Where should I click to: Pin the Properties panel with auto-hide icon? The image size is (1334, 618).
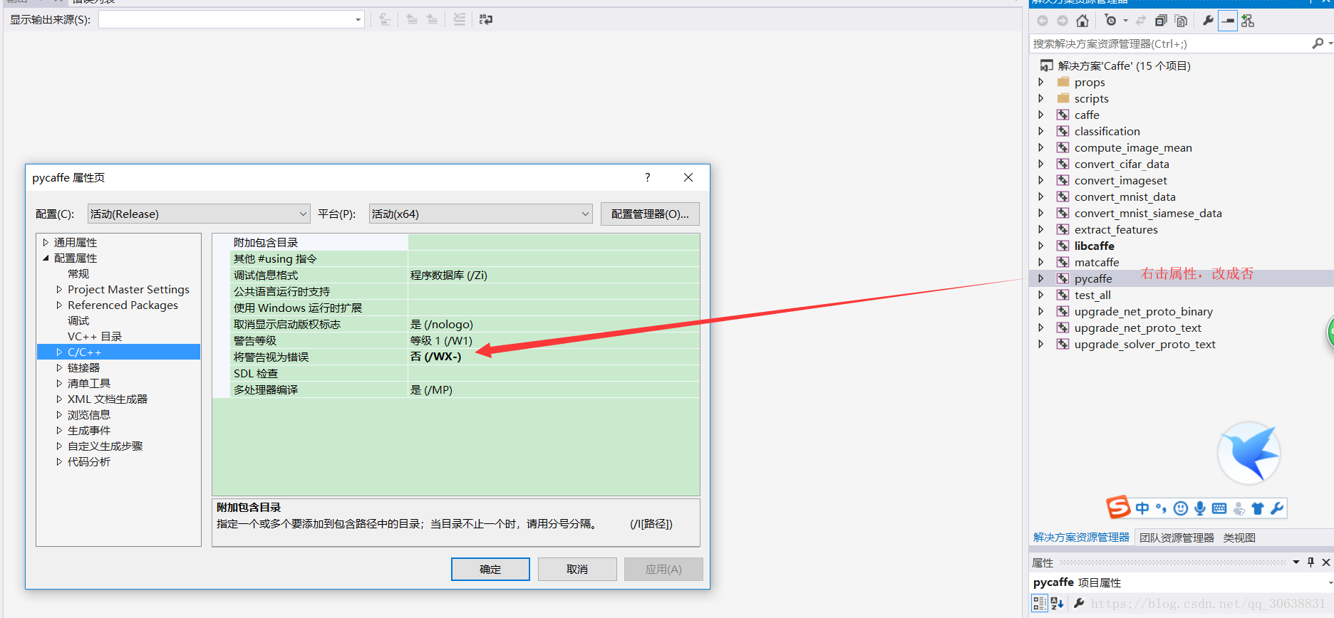(x=1310, y=562)
